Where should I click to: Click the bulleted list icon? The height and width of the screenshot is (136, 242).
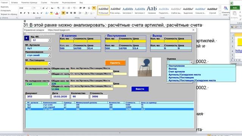tap(64, 8)
